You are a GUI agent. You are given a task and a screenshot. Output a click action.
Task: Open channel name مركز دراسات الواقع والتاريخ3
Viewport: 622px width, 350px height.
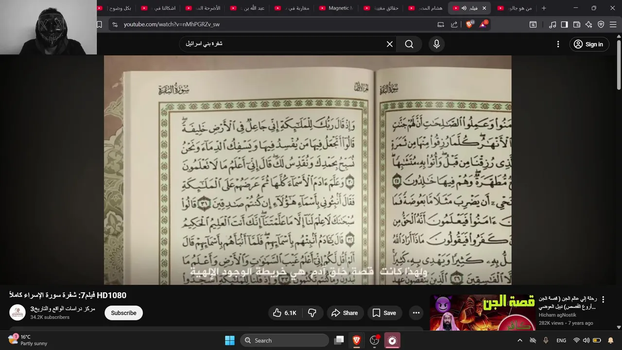63,309
